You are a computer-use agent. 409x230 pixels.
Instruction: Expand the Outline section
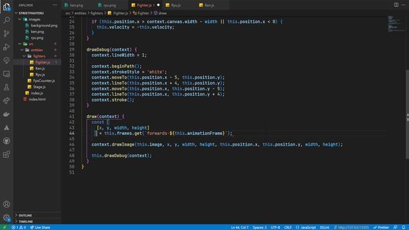pos(38,215)
